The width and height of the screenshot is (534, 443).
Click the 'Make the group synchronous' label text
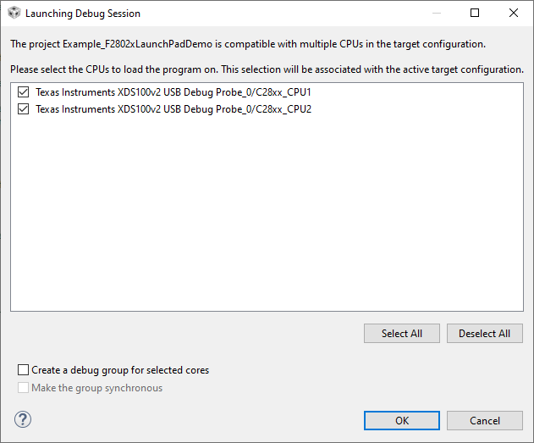click(96, 388)
